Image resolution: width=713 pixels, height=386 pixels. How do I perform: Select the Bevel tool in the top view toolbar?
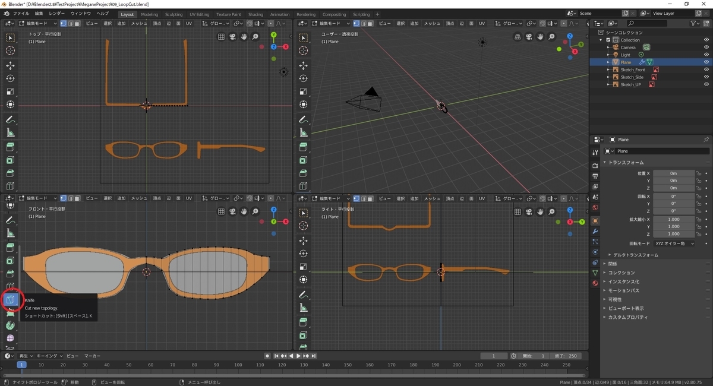tap(10, 173)
